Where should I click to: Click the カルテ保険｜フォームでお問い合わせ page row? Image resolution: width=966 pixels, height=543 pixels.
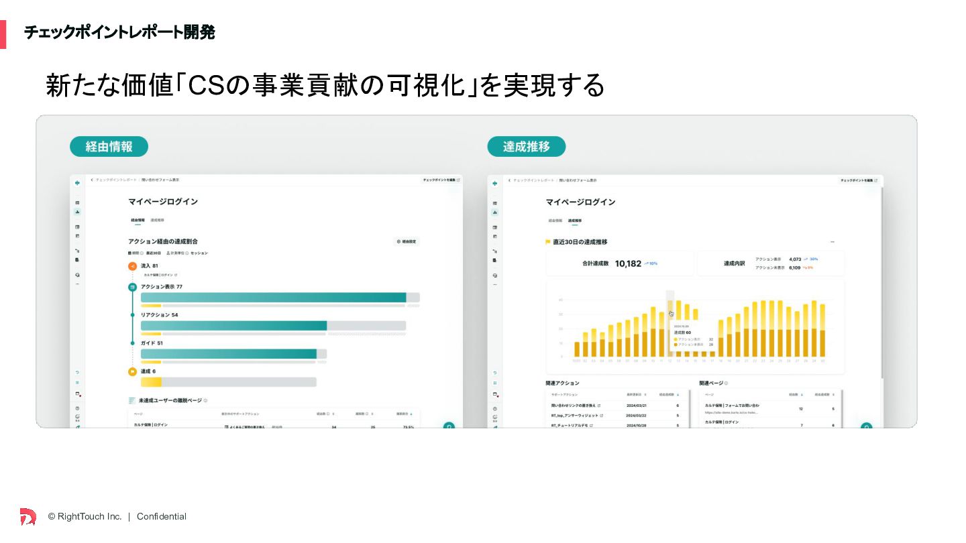point(769,408)
